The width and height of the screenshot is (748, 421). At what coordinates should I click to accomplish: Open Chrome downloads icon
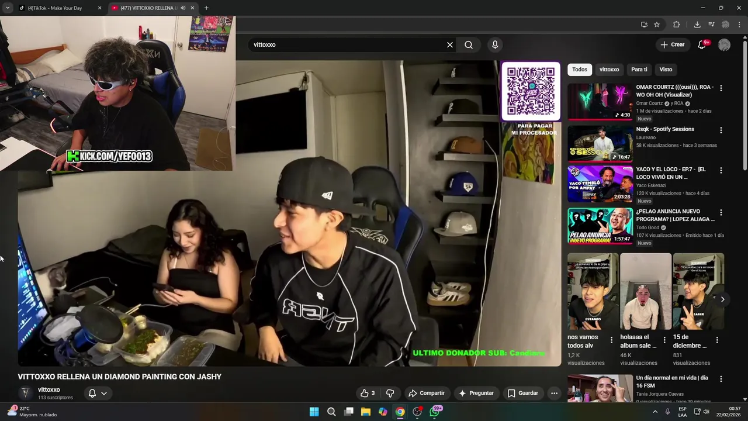click(x=697, y=25)
